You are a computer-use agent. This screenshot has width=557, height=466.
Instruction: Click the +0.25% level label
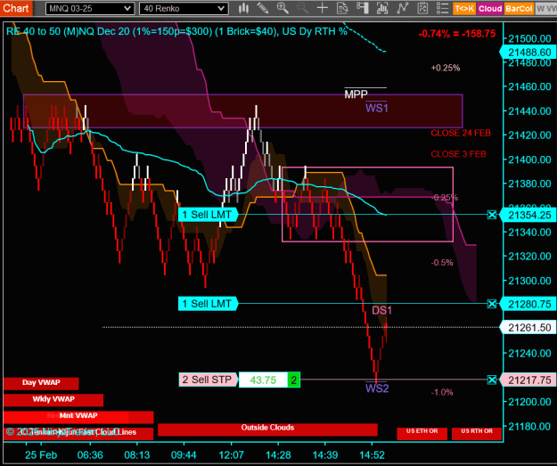tap(446, 68)
